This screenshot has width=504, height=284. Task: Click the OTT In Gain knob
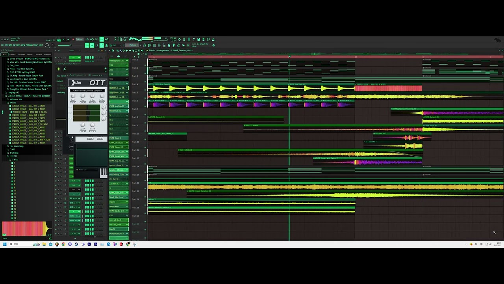tap(93, 96)
